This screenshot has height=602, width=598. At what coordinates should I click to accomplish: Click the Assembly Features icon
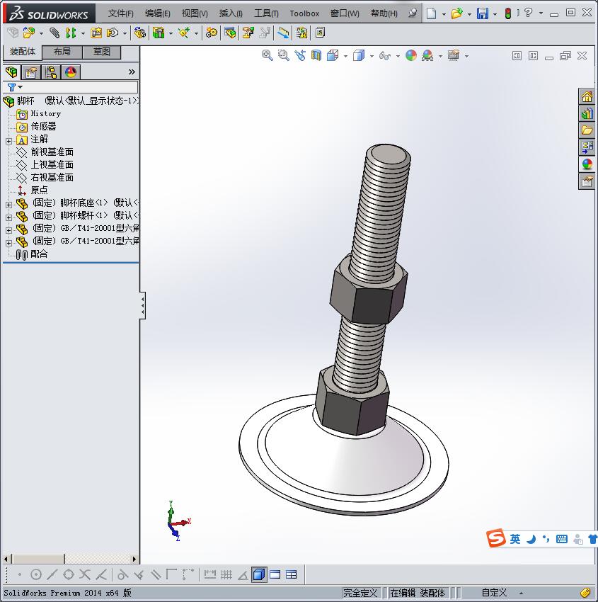point(159,33)
